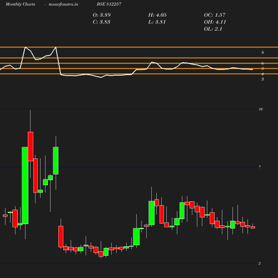278x278 pixels.
Task: Click the red candle with wick reaching 10
Action: [x=31, y=146]
